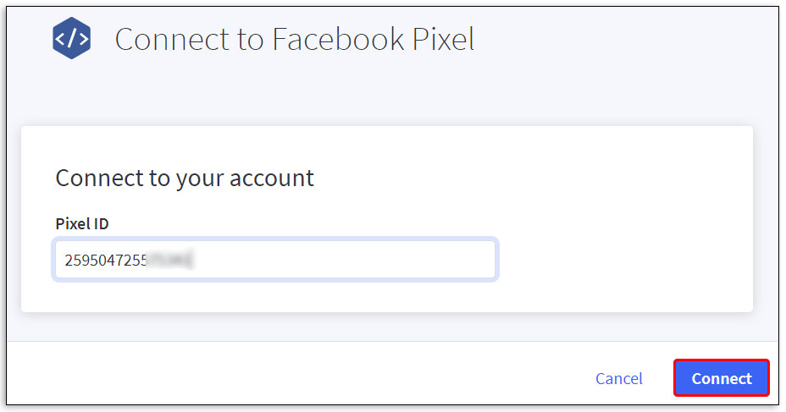The image size is (786, 412).
Task: Click the blurred digits of the Pixel ID
Action: click(168, 260)
